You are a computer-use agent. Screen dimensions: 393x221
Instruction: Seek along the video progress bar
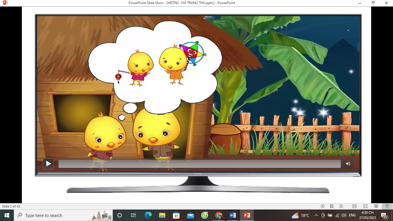[199, 164]
